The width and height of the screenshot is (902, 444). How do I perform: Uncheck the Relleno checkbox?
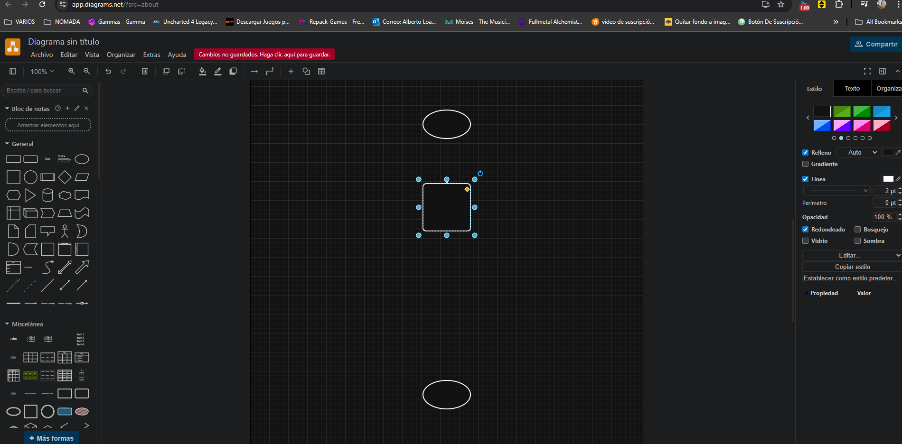pos(805,153)
